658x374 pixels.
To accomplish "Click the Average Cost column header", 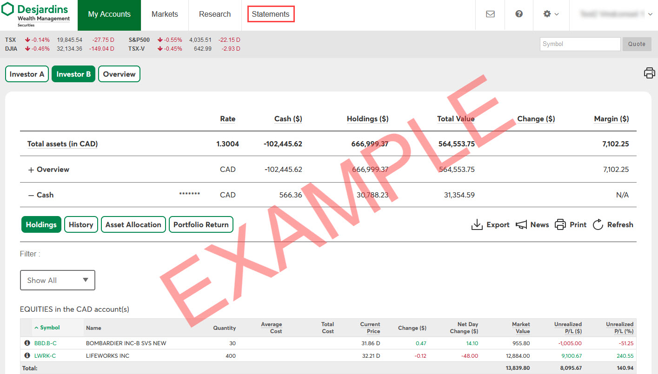I will point(272,328).
